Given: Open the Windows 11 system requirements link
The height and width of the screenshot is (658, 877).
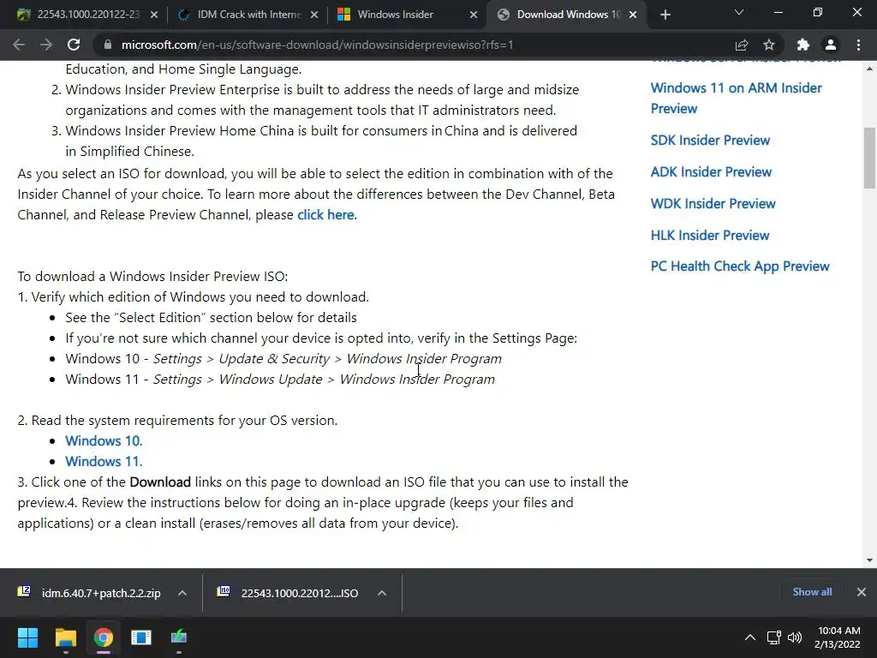Looking at the screenshot, I should coord(103,462).
